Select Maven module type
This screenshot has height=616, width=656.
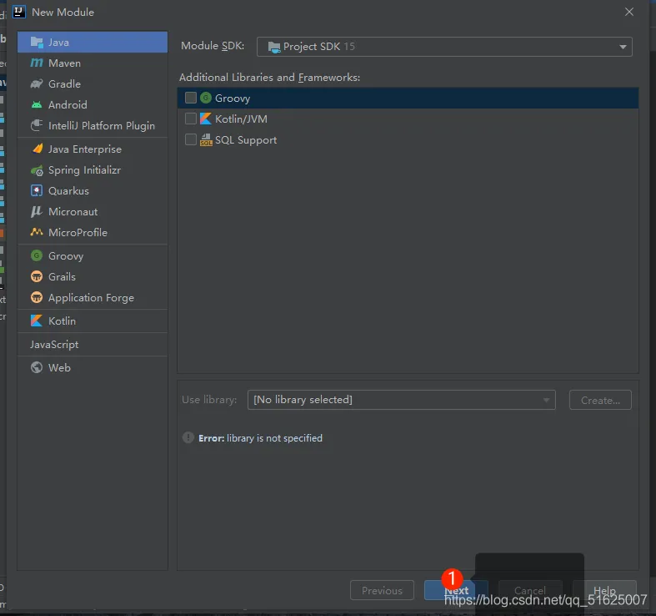pyautogui.click(x=93, y=63)
